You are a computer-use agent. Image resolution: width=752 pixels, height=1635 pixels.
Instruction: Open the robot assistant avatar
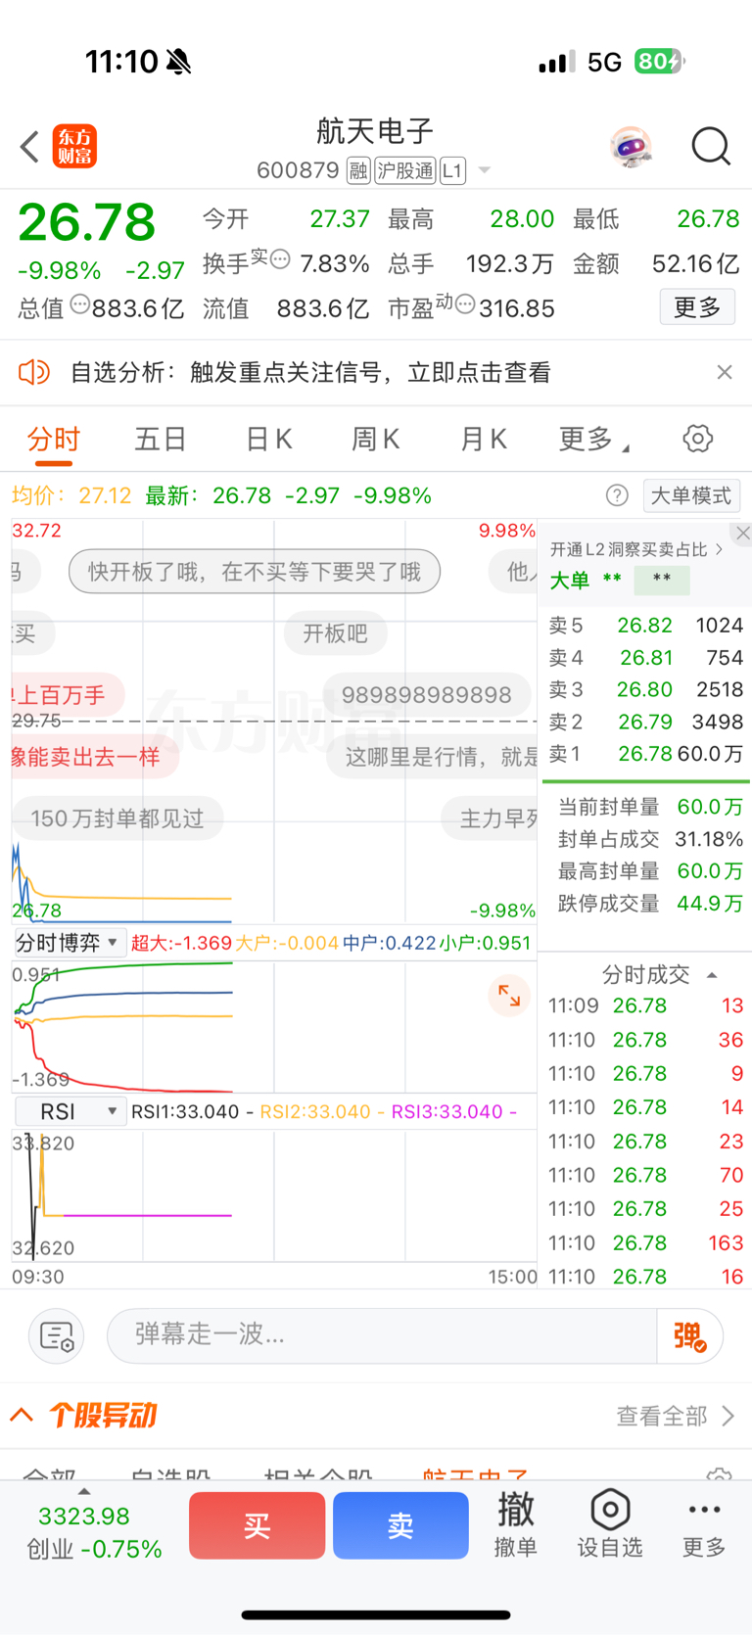(630, 147)
